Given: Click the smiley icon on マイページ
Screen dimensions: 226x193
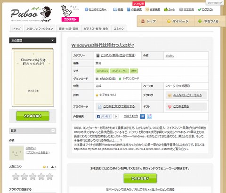Looking at the screenshot, I should tap(169, 21).
